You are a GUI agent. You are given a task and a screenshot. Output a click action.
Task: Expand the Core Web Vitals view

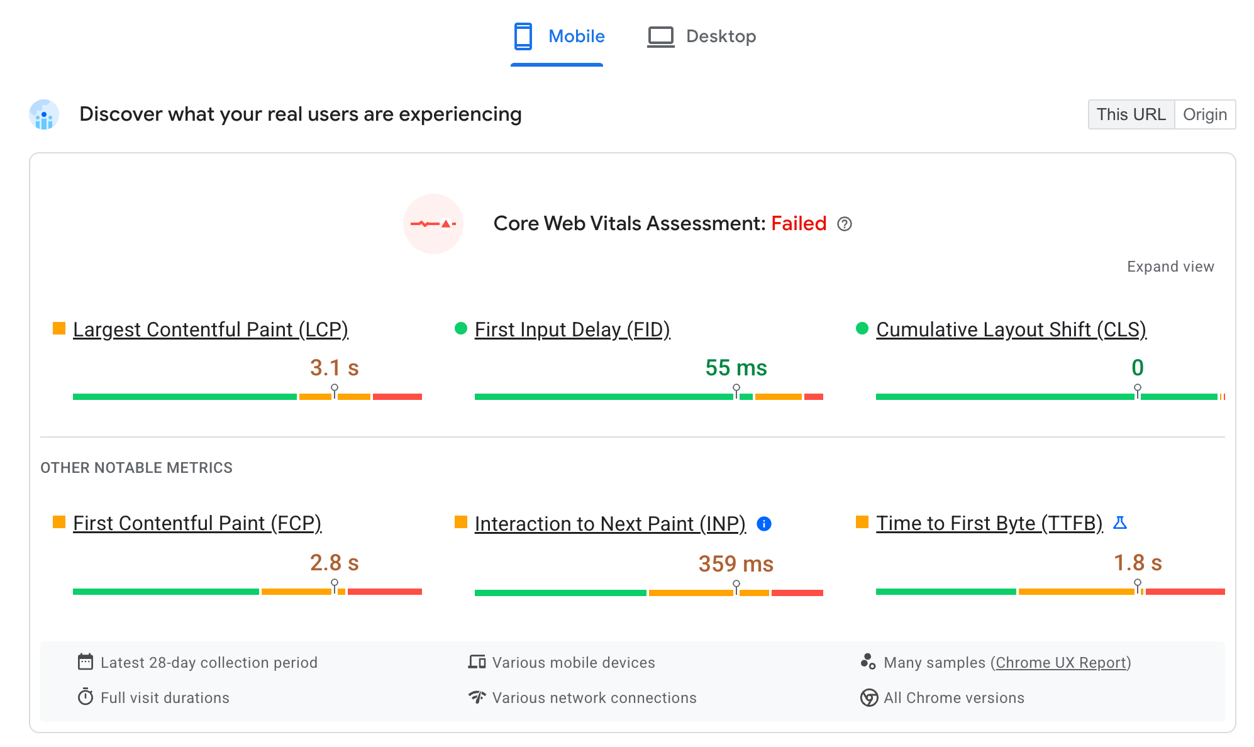click(x=1170, y=266)
